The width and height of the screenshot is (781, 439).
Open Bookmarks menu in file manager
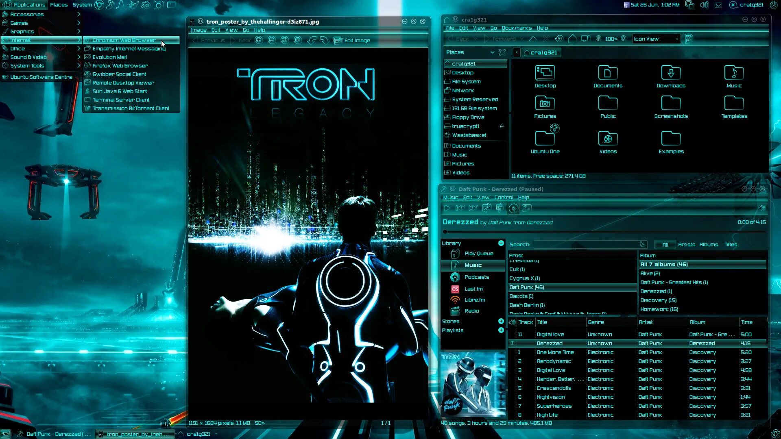[x=516, y=28]
